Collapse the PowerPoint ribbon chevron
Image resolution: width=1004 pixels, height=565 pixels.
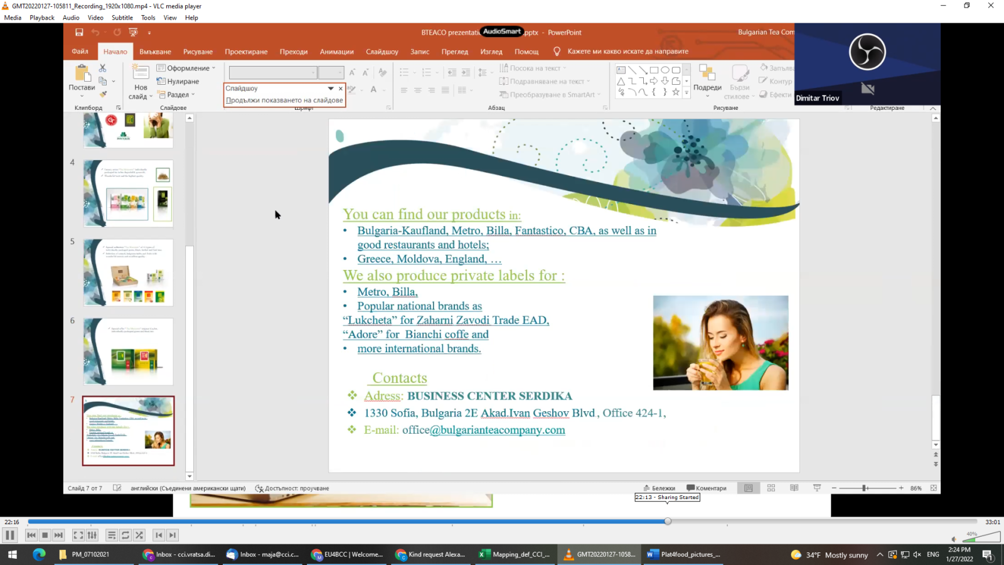pyautogui.click(x=933, y=108)
